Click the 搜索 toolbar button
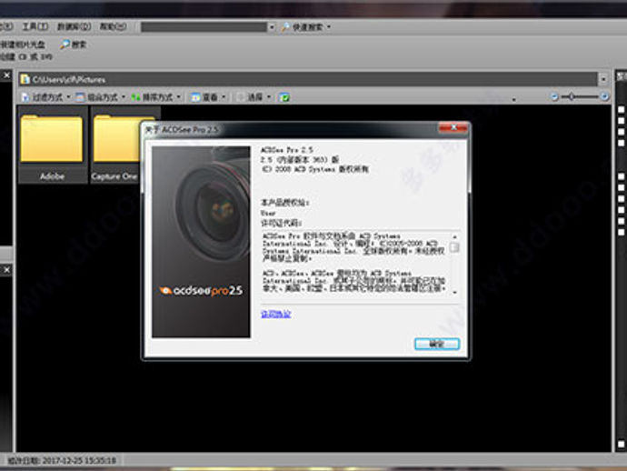Image resolution: width=627 pixels, height=471 pixels. pos(74,45)
